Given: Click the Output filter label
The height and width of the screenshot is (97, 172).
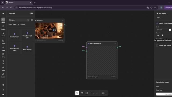Looking at the screenshot, I should [x=23, y=24].
